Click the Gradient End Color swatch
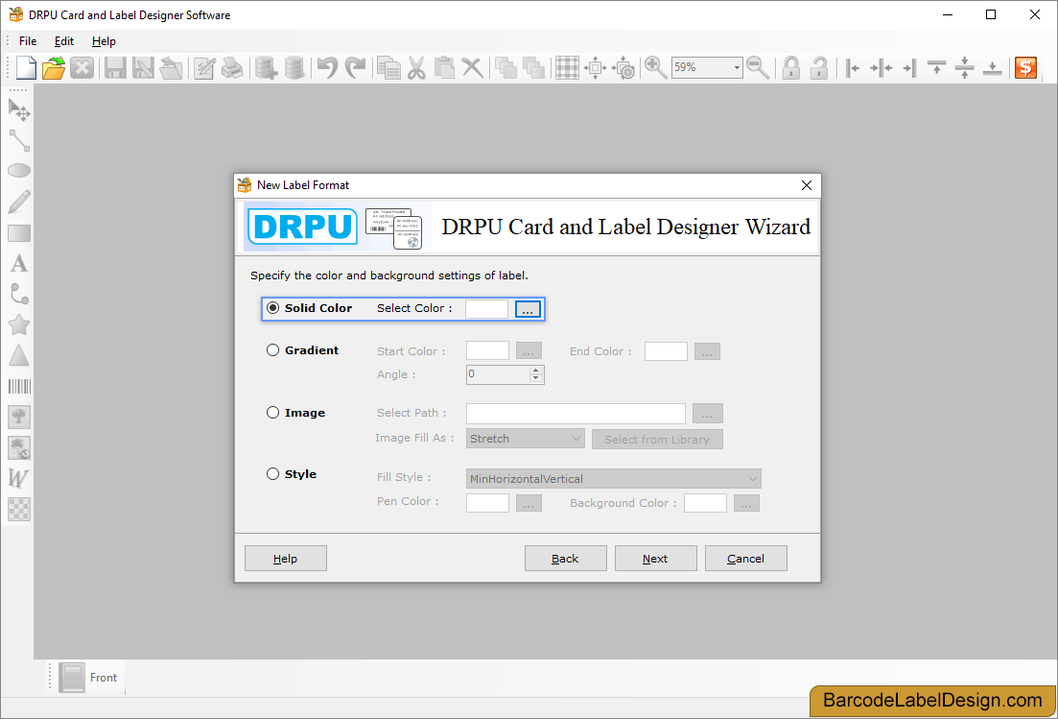 [666, 351]
